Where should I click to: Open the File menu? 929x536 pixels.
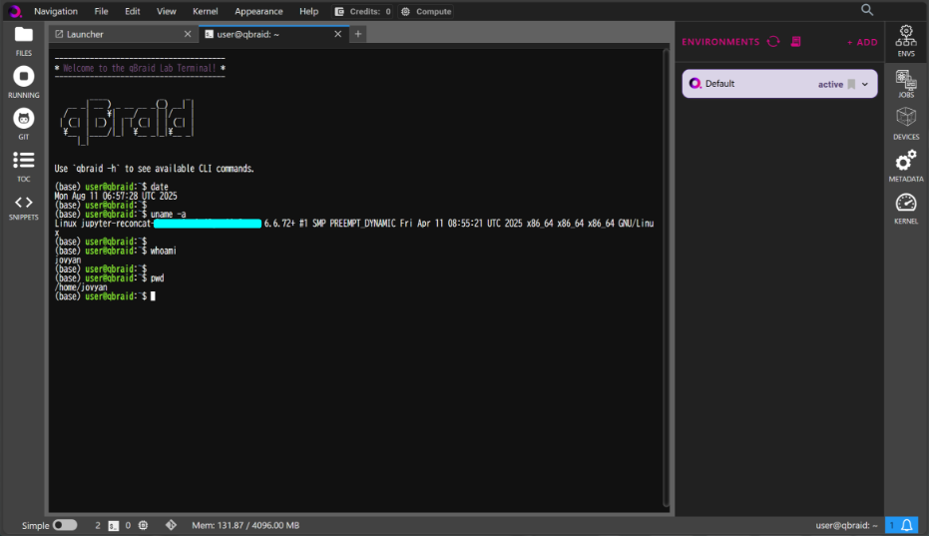tap(102, 11)
